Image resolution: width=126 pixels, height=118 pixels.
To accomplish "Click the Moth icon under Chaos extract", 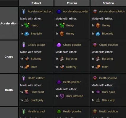I will (x=27, y=67).
